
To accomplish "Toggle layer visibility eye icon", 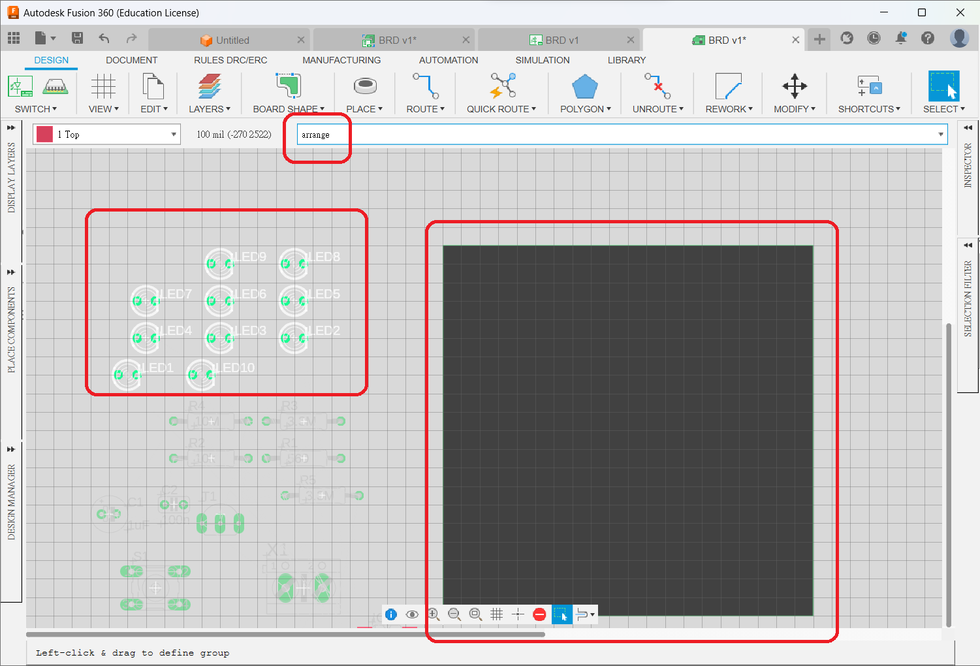I will [x=412, y=614].
